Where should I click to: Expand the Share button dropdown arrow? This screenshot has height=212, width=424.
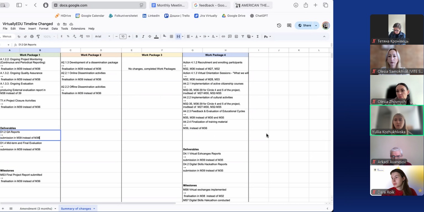pos(316,25)
